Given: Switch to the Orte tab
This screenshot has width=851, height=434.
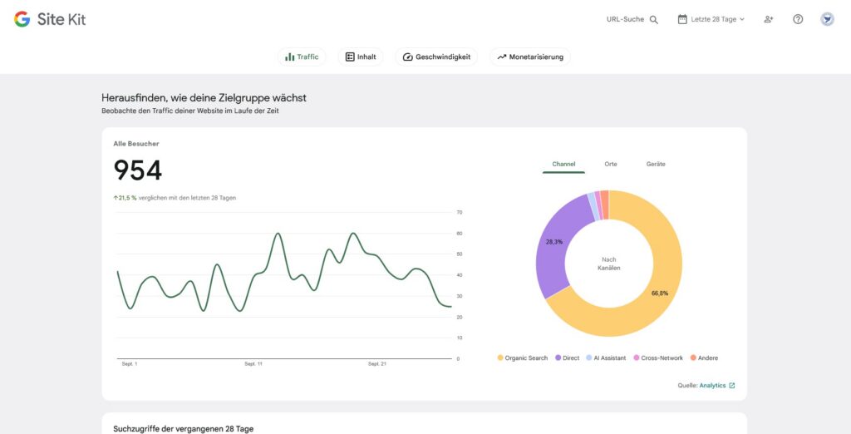Looking at the screenshot, I should point(611,164).
